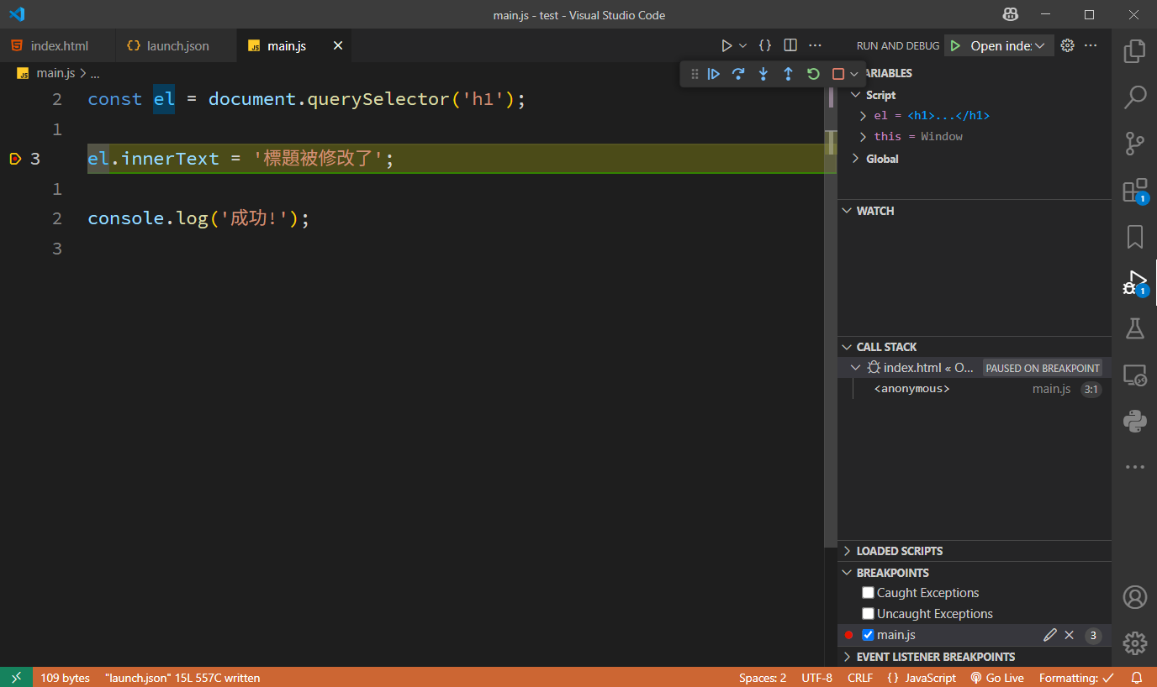Open launch.json via gear icon
Viewport: 1157px width, 687px height.
[x=1067, y=45]
